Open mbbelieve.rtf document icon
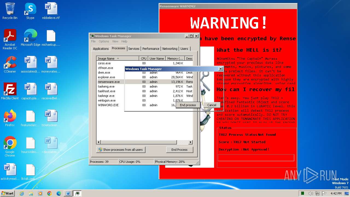This screenshot has width=350, height=197. click(x=51, y=11)
